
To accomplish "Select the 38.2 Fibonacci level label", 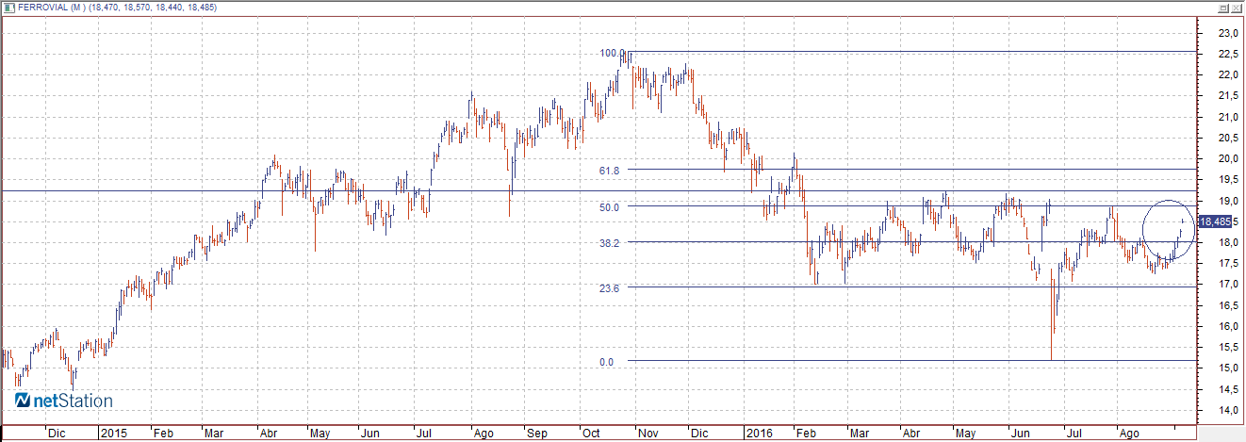I will (x=608, y=242).
